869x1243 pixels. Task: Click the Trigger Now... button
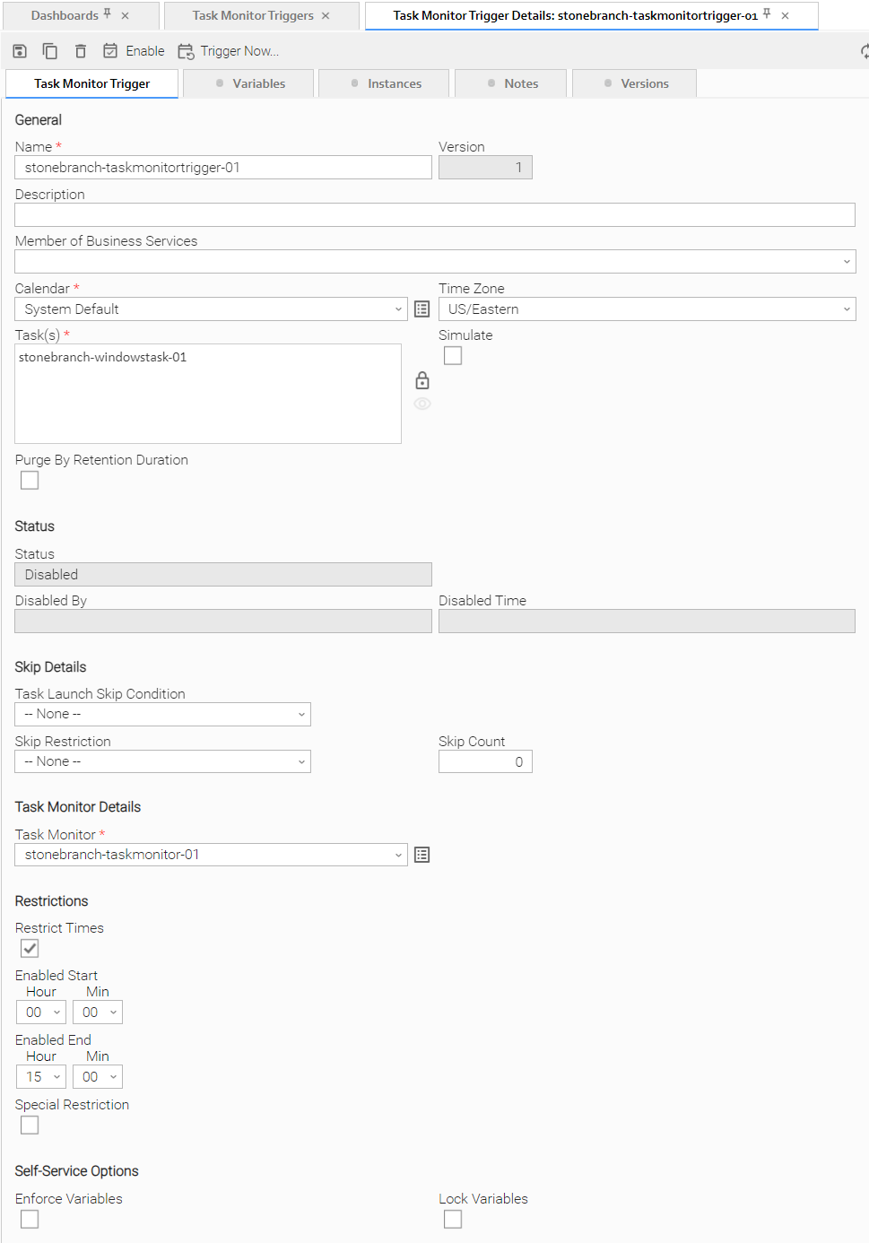[x=229, y=51]
